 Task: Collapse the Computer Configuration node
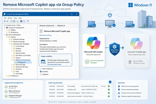tap(5, 28)
